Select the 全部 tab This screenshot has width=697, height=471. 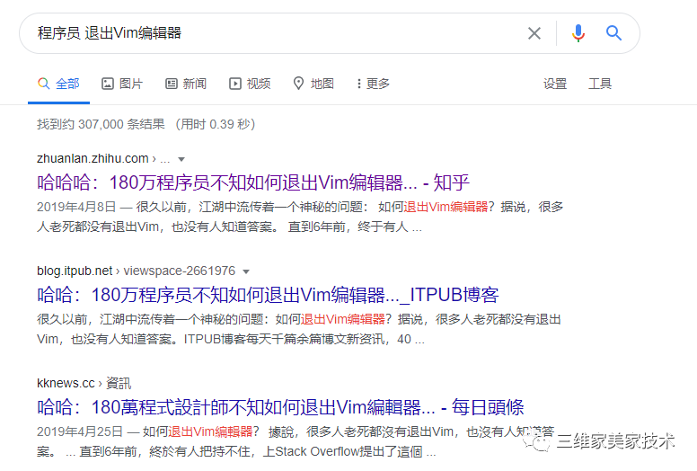coord(58,84)
